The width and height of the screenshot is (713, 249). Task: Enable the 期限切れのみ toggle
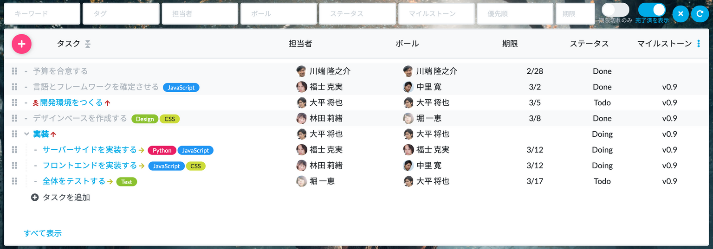[x=615, y=10]
